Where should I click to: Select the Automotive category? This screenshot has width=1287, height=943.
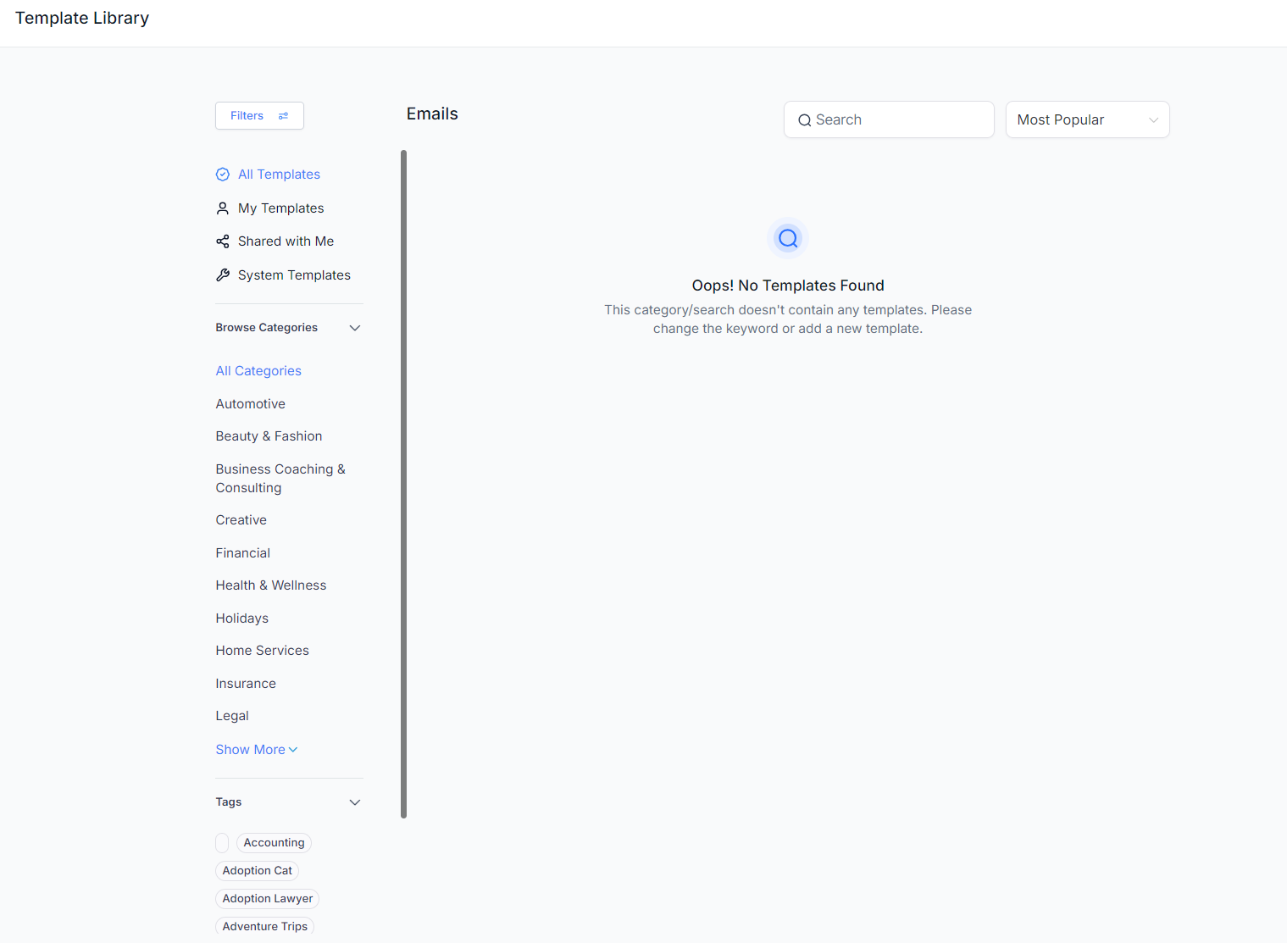(x=250, y=404)
